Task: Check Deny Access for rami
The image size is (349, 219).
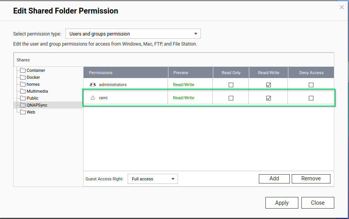Action: (311, 98)
